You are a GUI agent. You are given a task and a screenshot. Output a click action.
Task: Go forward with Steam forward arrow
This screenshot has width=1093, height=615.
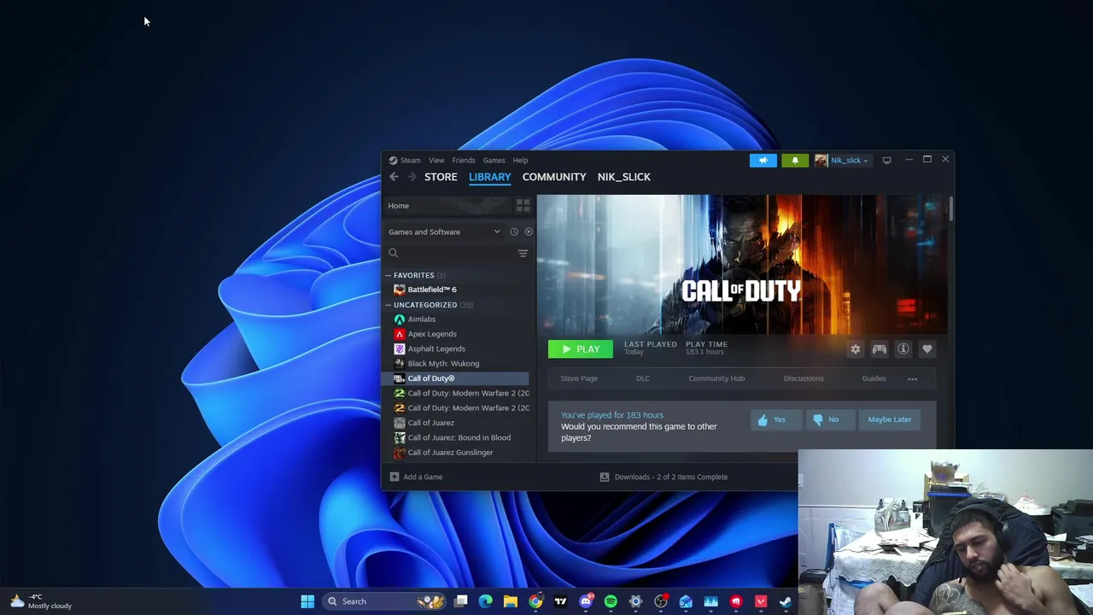click(x=412, y=177)
